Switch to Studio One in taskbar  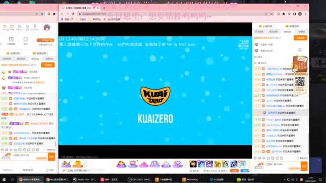pos(85,179)
